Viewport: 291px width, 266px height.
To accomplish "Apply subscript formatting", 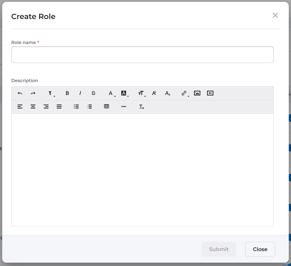I will 168,93.
